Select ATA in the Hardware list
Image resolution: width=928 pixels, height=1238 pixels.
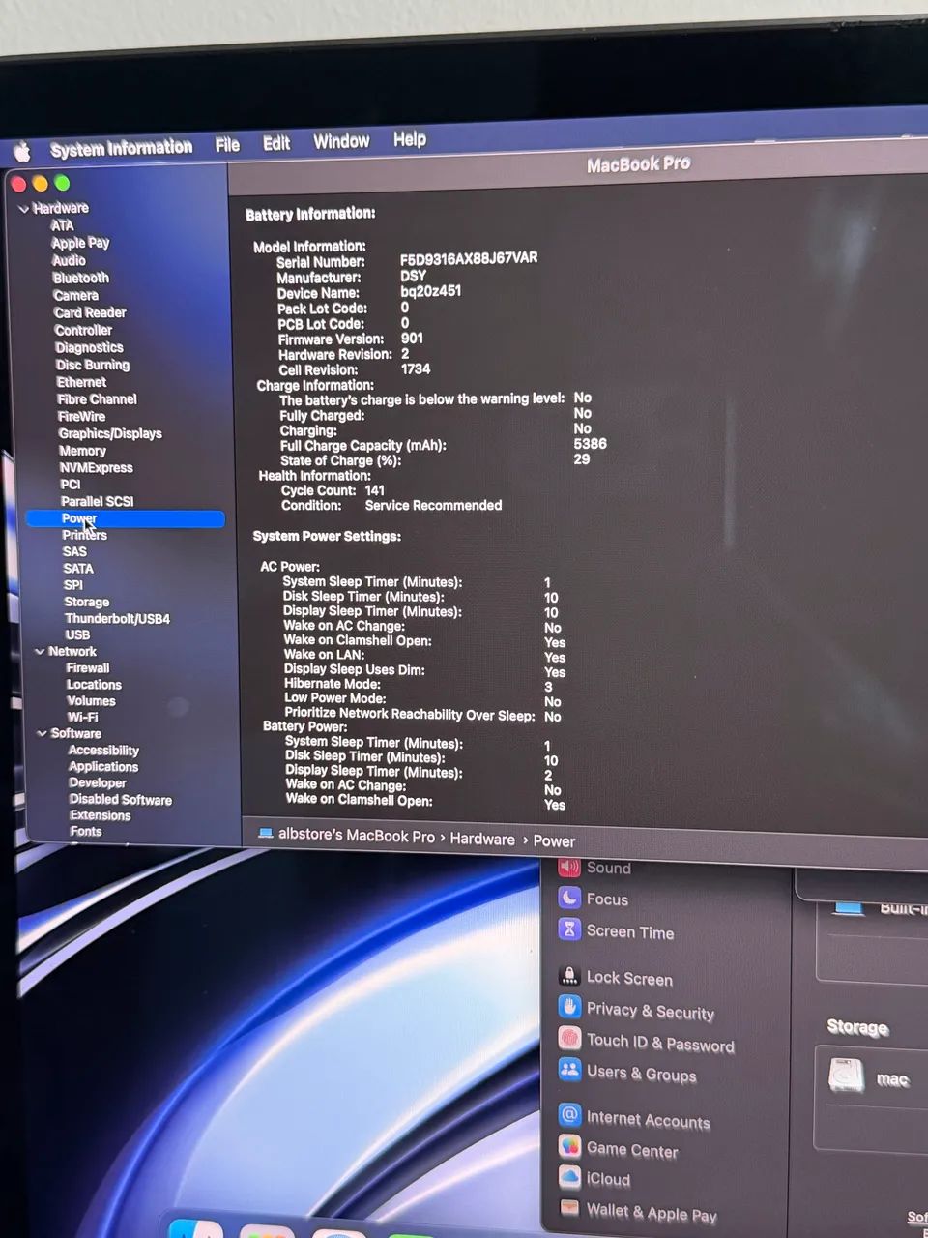pyautogui.click(x=62, y=225)
